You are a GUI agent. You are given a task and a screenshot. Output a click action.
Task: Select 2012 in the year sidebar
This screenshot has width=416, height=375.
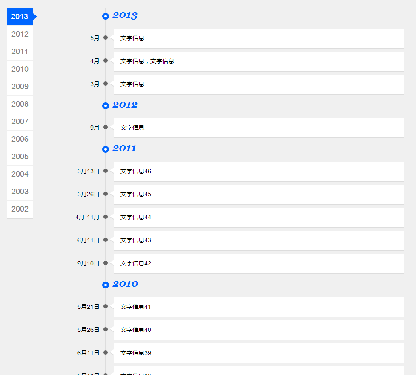[20, 34]
